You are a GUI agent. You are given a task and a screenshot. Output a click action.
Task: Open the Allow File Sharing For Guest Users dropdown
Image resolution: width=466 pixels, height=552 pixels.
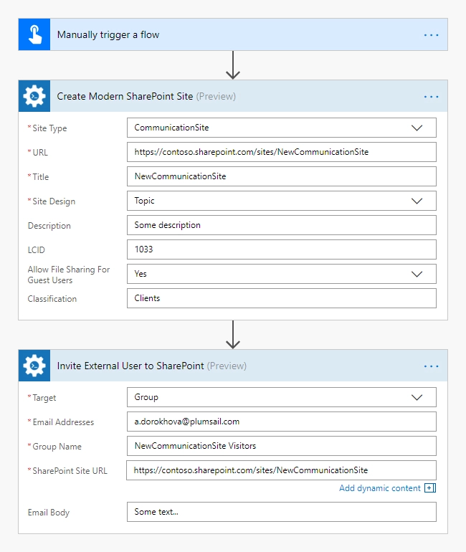click(282, 274)
